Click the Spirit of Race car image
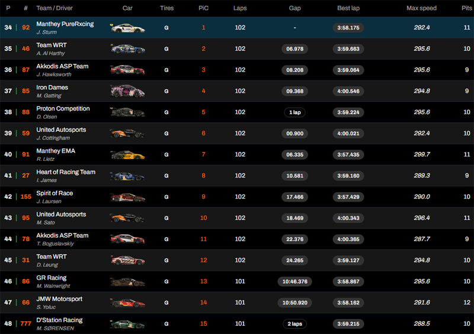Image resolution: width=474 pixels, height=334 pixels. pyautogui.click(x=127, y=197)
